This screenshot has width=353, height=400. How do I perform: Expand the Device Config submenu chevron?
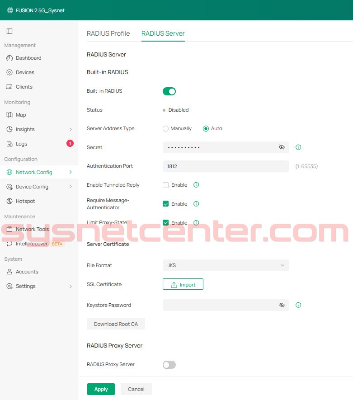tap(71, 187)
